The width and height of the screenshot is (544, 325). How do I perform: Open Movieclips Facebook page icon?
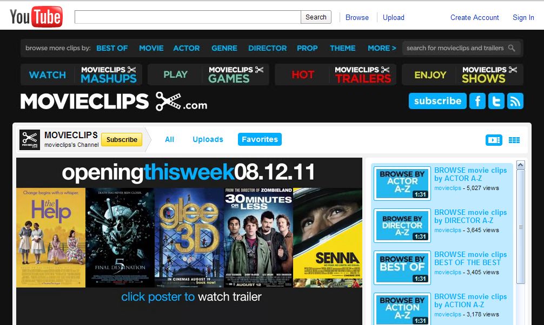477,101
